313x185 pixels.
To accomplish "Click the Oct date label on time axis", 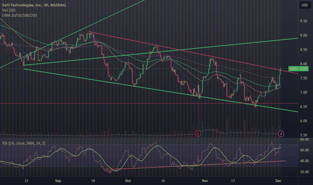I will tap(128, 181).
